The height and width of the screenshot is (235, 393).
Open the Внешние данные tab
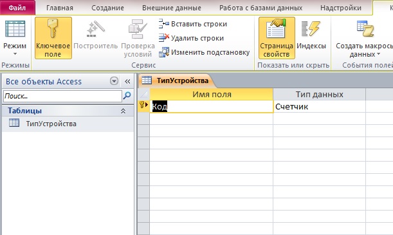click(x=172, y=8)
